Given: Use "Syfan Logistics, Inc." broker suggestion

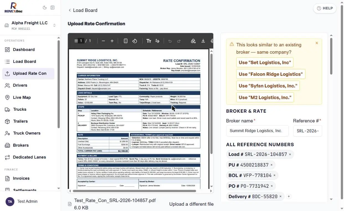Looking at the screenshot, I should (268, 86).
